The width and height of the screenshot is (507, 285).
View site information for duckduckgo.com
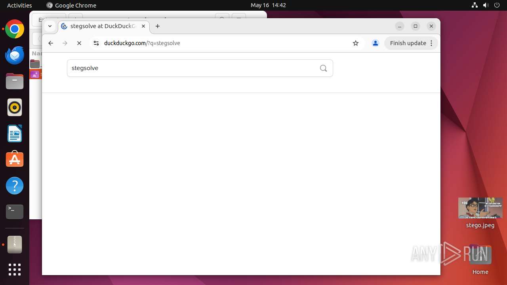96,43
